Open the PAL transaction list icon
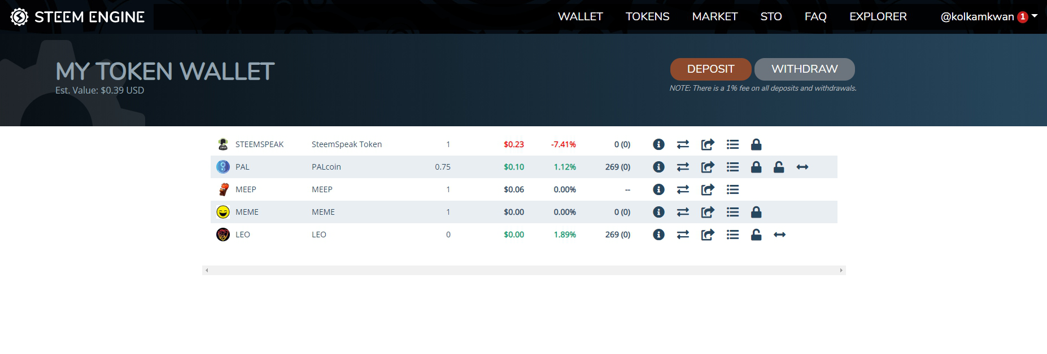The width and height of the screenshot is (1047, 354). click(732, 167)
